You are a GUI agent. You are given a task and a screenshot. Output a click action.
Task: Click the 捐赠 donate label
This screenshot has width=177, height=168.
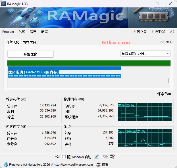[x=105, y=165]
